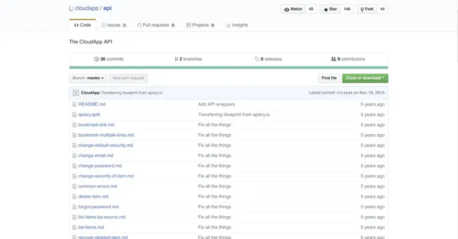Image resolution: width=458 pixels, height=239 pixels.
Task: Open the 'Add API wrappers' commit message
Action: (216, 104)
